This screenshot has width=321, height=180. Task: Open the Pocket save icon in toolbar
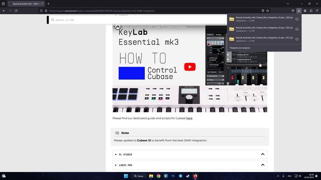click(293, 11)
